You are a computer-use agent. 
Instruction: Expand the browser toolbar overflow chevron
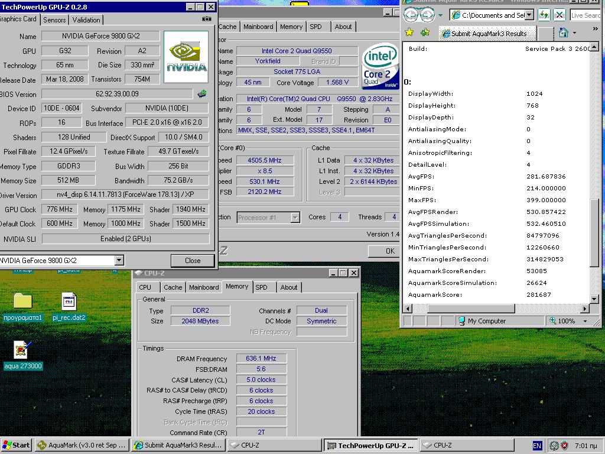(x=595, y=29)
